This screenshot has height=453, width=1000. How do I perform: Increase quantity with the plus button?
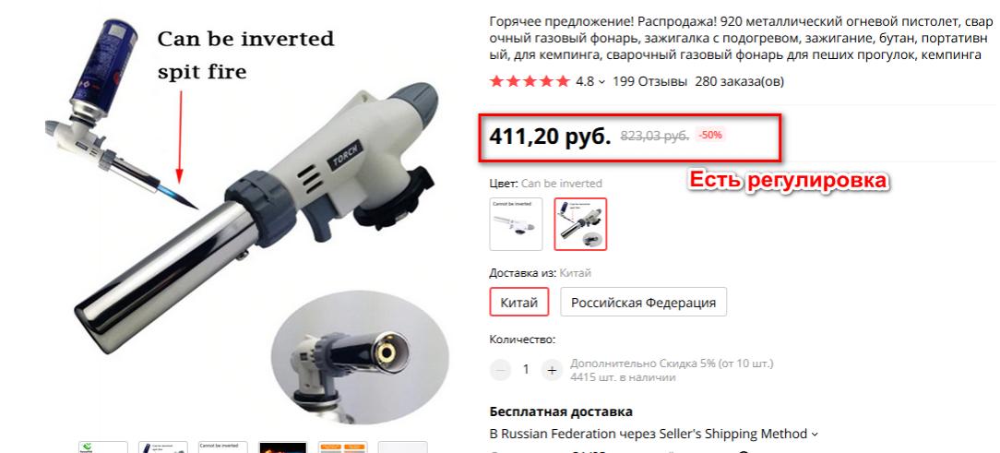552,369
